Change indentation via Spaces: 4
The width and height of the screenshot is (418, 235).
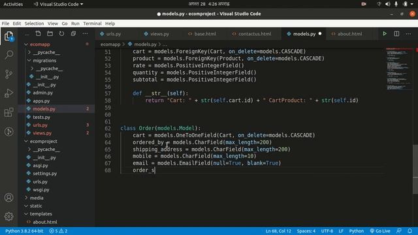[306, 230]
